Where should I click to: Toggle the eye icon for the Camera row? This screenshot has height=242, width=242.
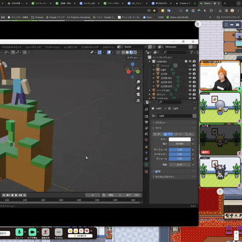(190, 65)
